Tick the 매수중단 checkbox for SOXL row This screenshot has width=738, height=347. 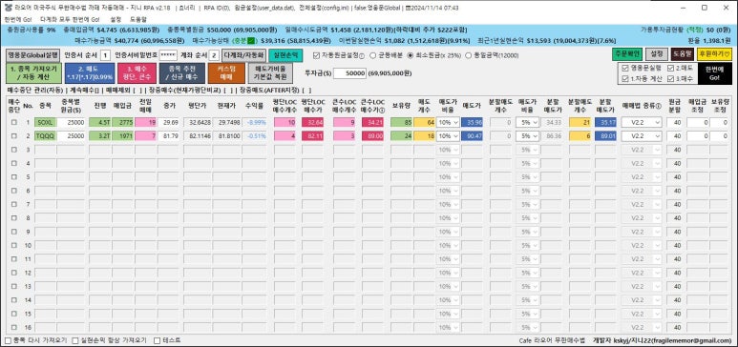point(14,122)
